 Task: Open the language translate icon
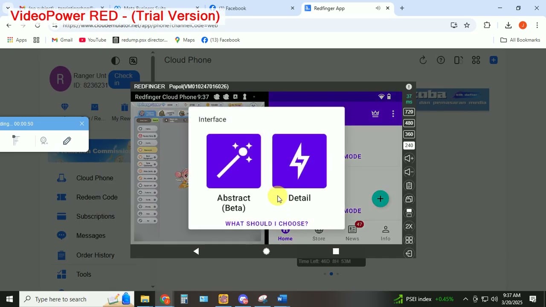tap(133, 61)
